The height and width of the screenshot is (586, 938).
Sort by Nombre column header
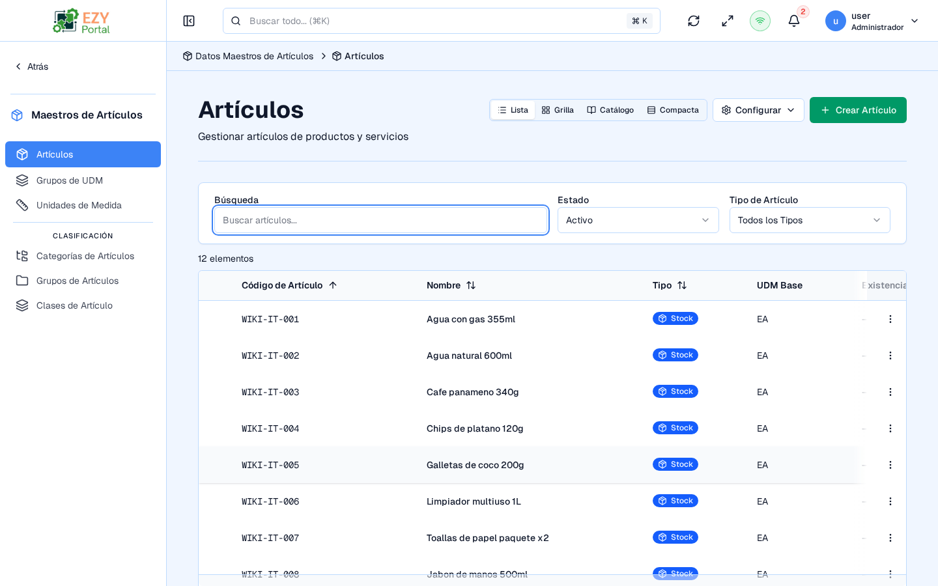click(451, 285)
